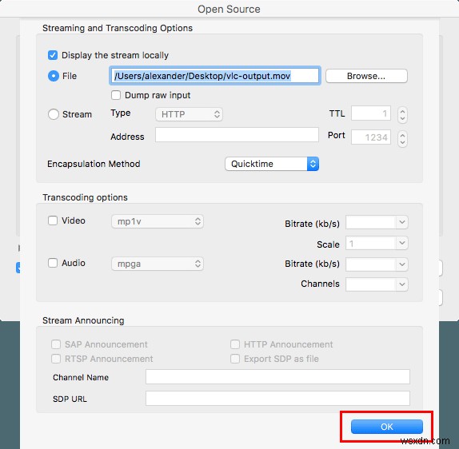Screen dimensions: 459x449
Task: Expand the audio Bitrate combo box
Action: point(402,264)
